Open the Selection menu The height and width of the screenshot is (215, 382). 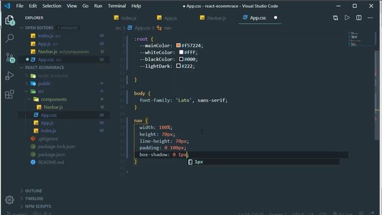[x=52, y=6]
